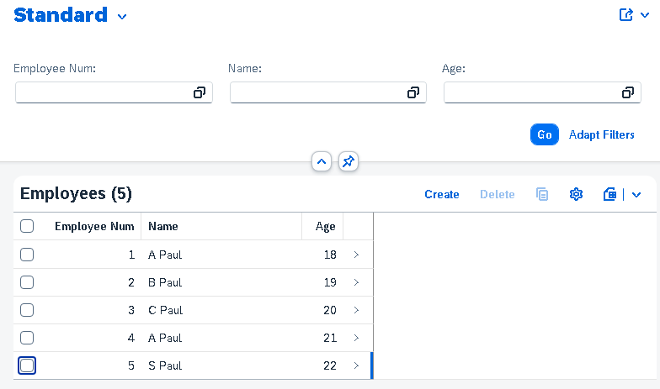Export table to spreadsheet icon
660x389 pixels.
[x=609, y=194]
